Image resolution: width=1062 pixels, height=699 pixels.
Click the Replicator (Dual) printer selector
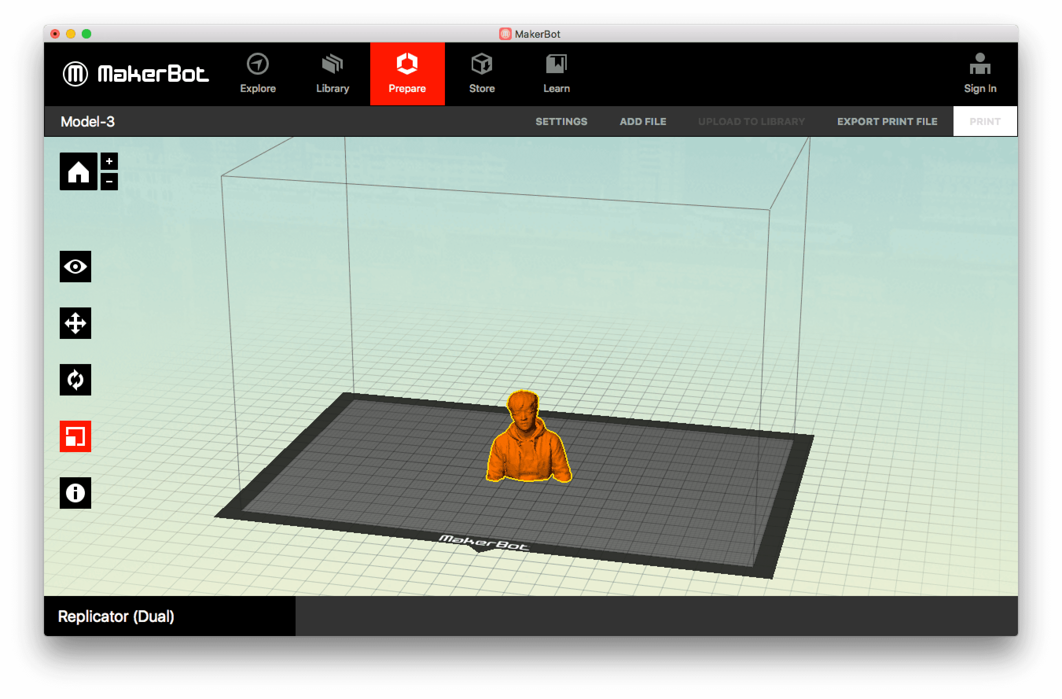point(169,616)
